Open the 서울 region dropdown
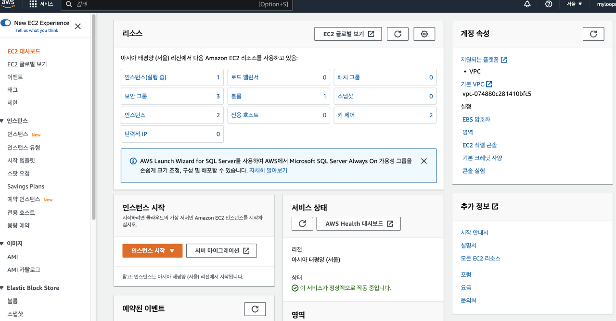Image resolution: width=616 pixels, height=321 pixels. pyautogui.click(x=574, y=4)
